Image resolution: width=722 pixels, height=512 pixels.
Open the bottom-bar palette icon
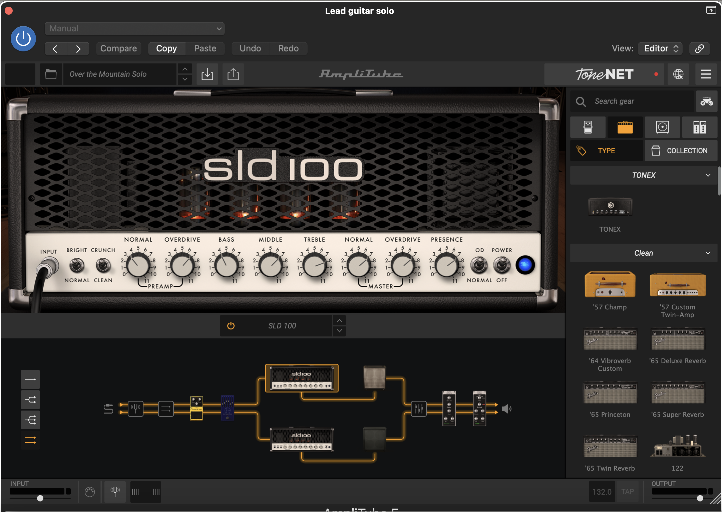pos(90,492)
